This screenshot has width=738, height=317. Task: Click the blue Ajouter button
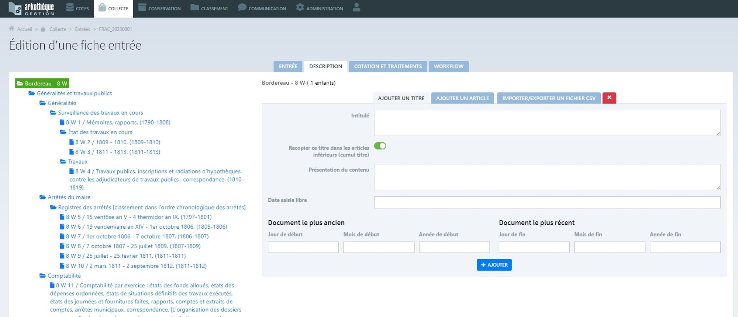tap(494, 265)
